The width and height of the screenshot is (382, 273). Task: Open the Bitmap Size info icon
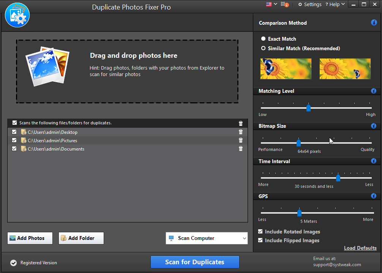tap(374, 126)
